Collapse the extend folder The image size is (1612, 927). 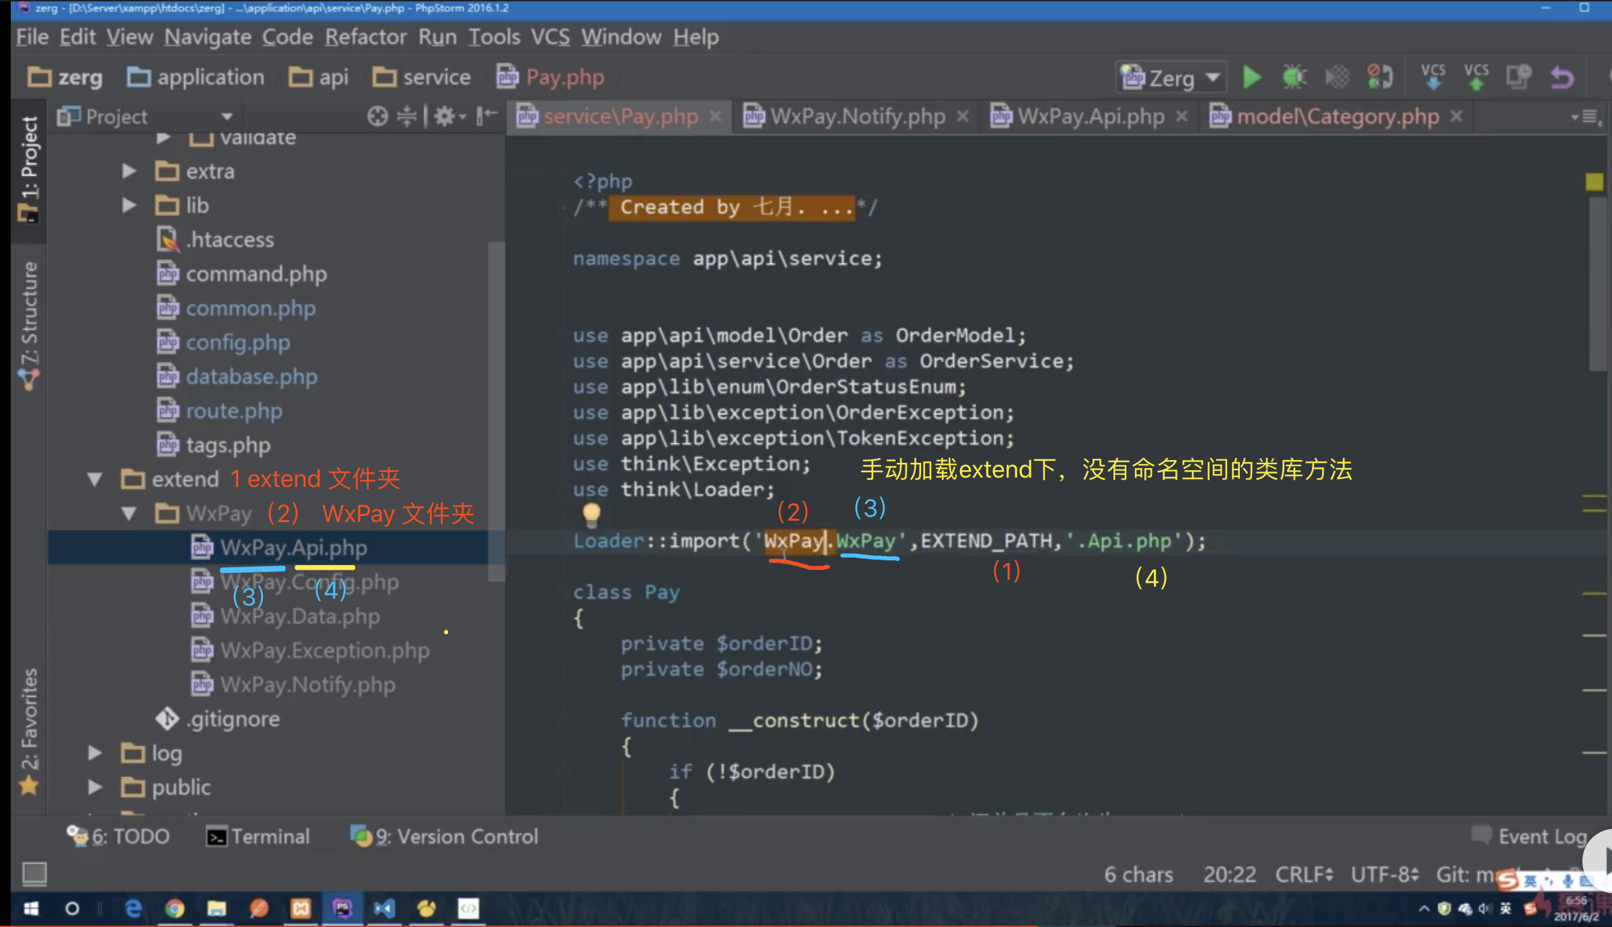94,480
